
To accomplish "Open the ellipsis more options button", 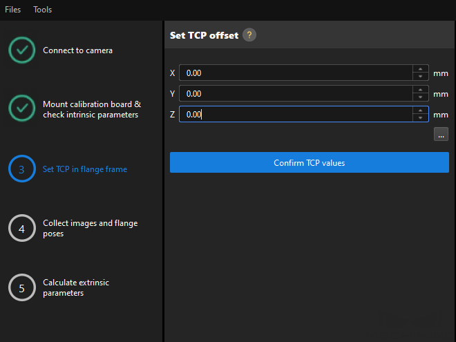I will coord(441,135).
